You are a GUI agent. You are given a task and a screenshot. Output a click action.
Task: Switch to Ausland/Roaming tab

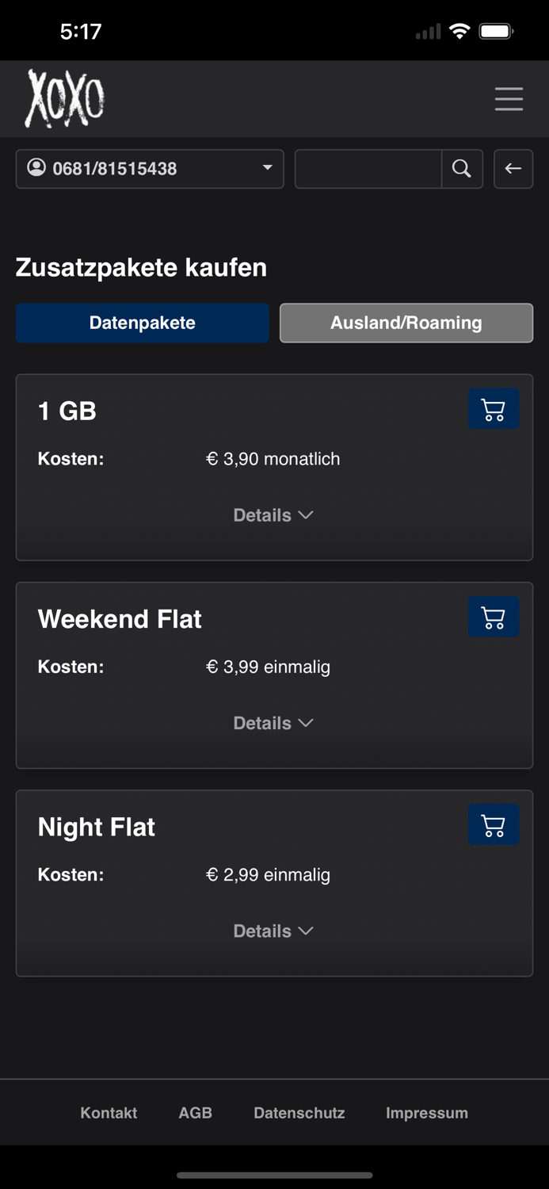(x=406, y=323)
